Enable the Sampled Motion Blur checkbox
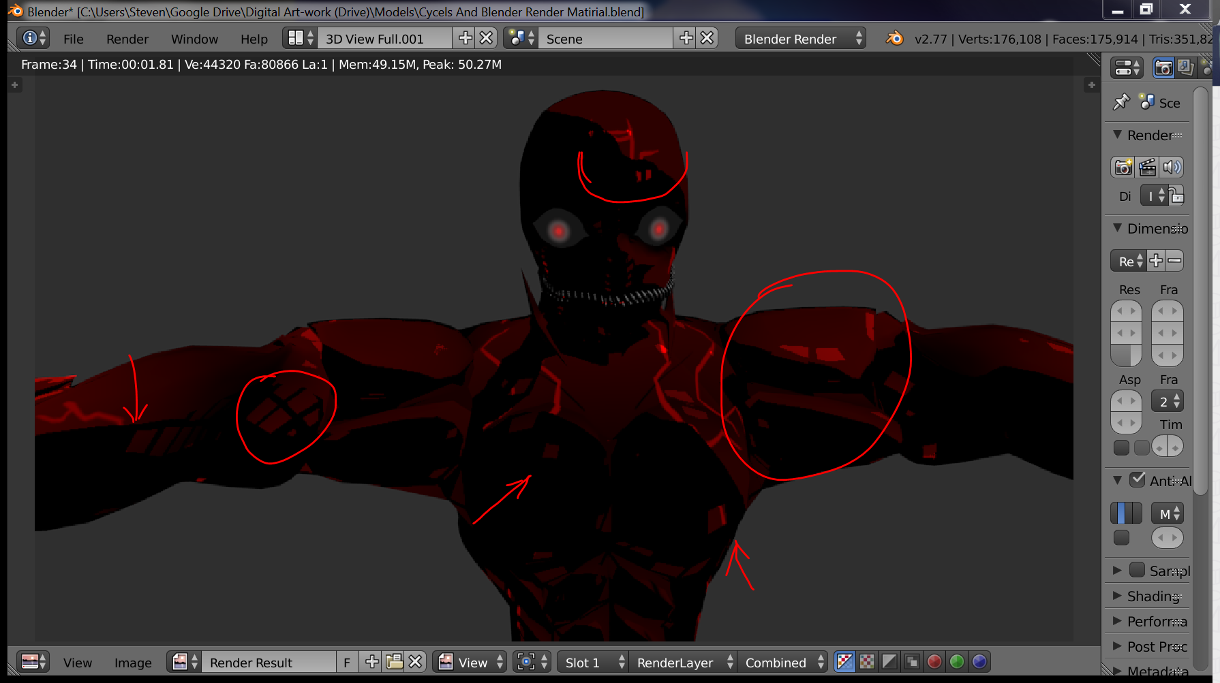The image size is (1220, 683). 1138,570
